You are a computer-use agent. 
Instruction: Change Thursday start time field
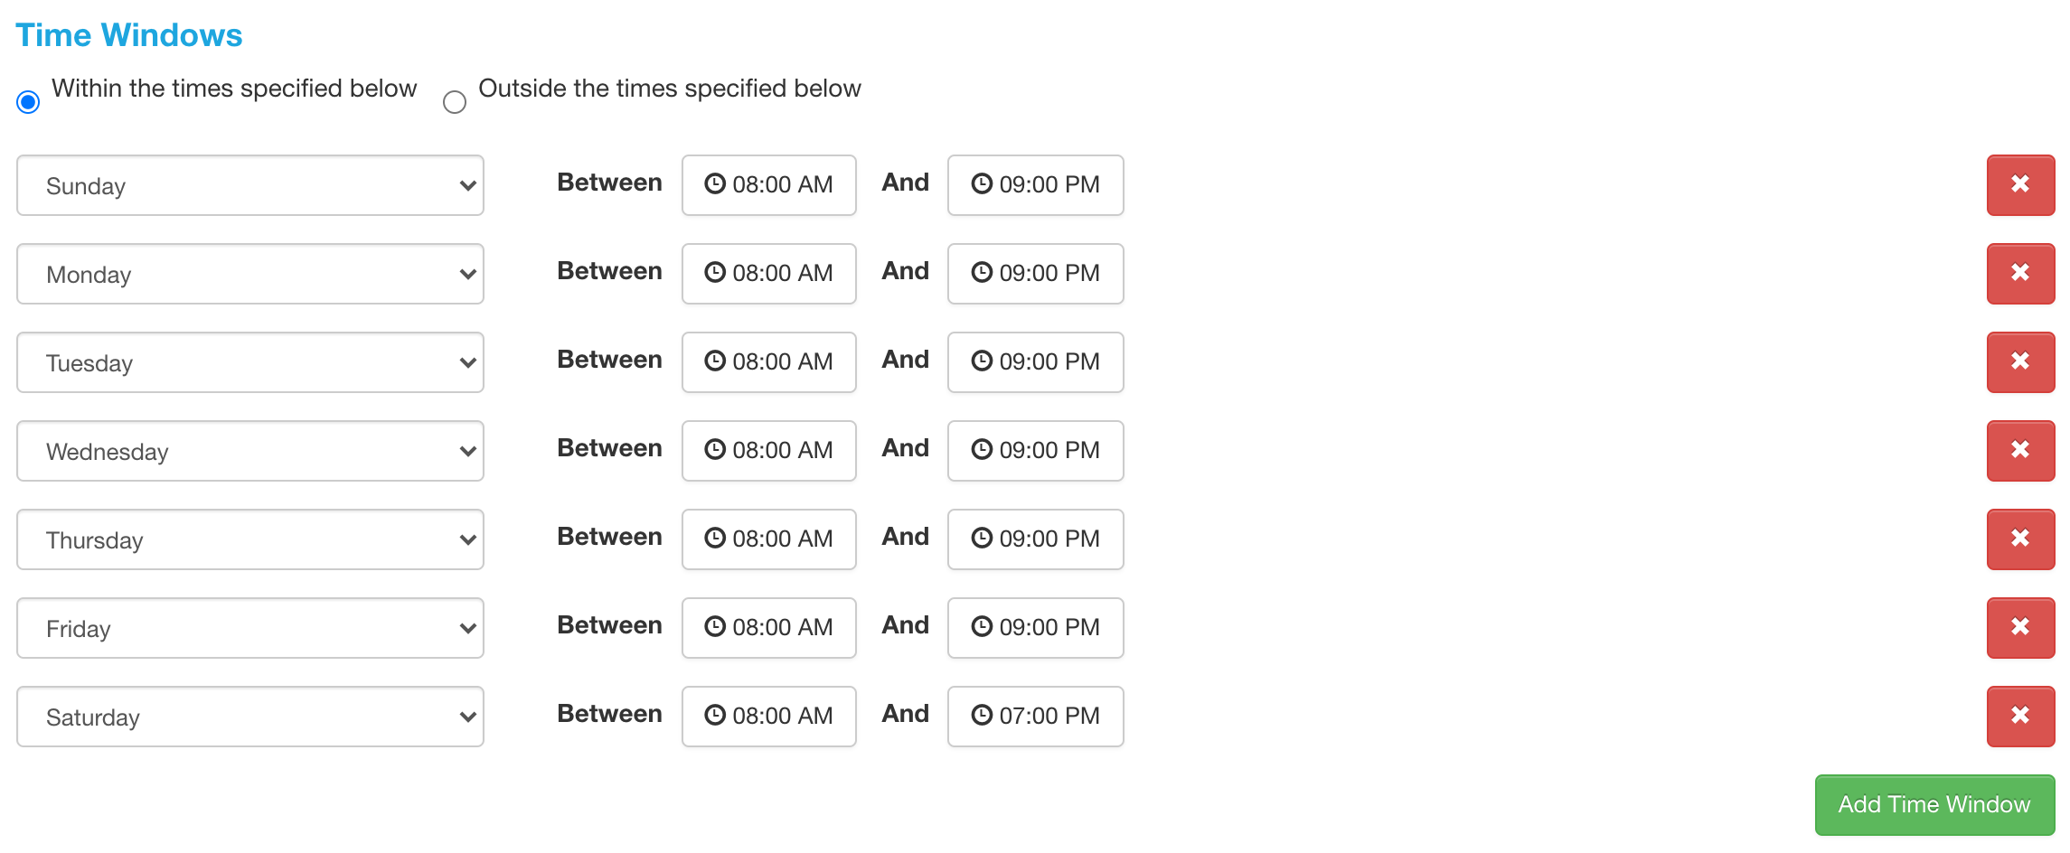click(769, 539)
